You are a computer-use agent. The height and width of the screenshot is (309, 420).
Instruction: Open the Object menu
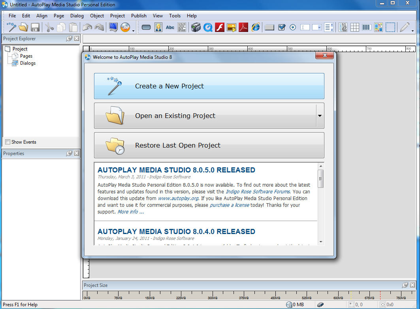click(97, 16)
